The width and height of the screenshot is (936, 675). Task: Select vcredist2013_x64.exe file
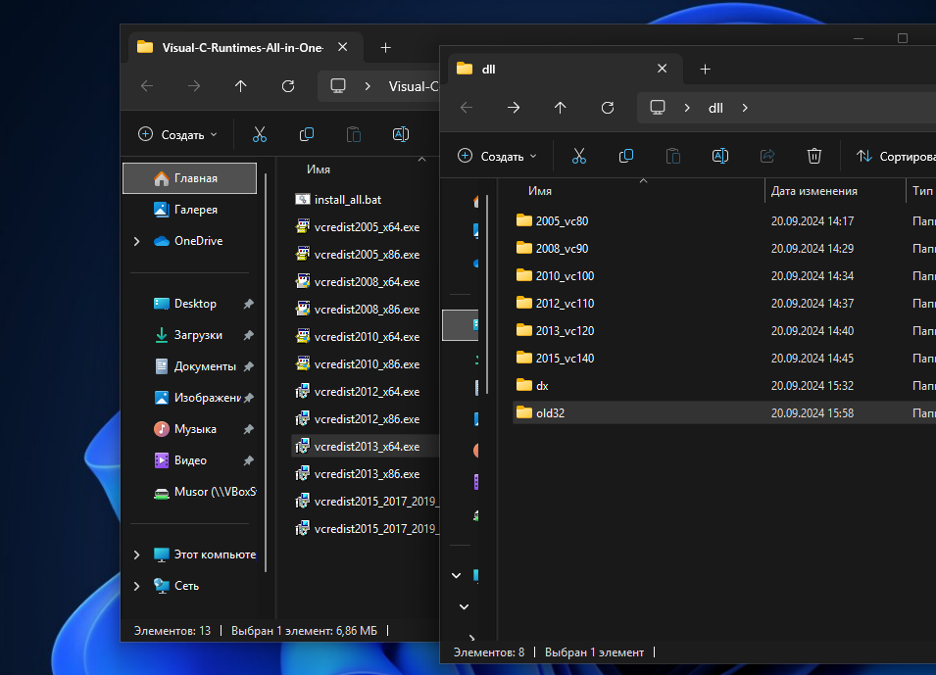pos(366,447)
